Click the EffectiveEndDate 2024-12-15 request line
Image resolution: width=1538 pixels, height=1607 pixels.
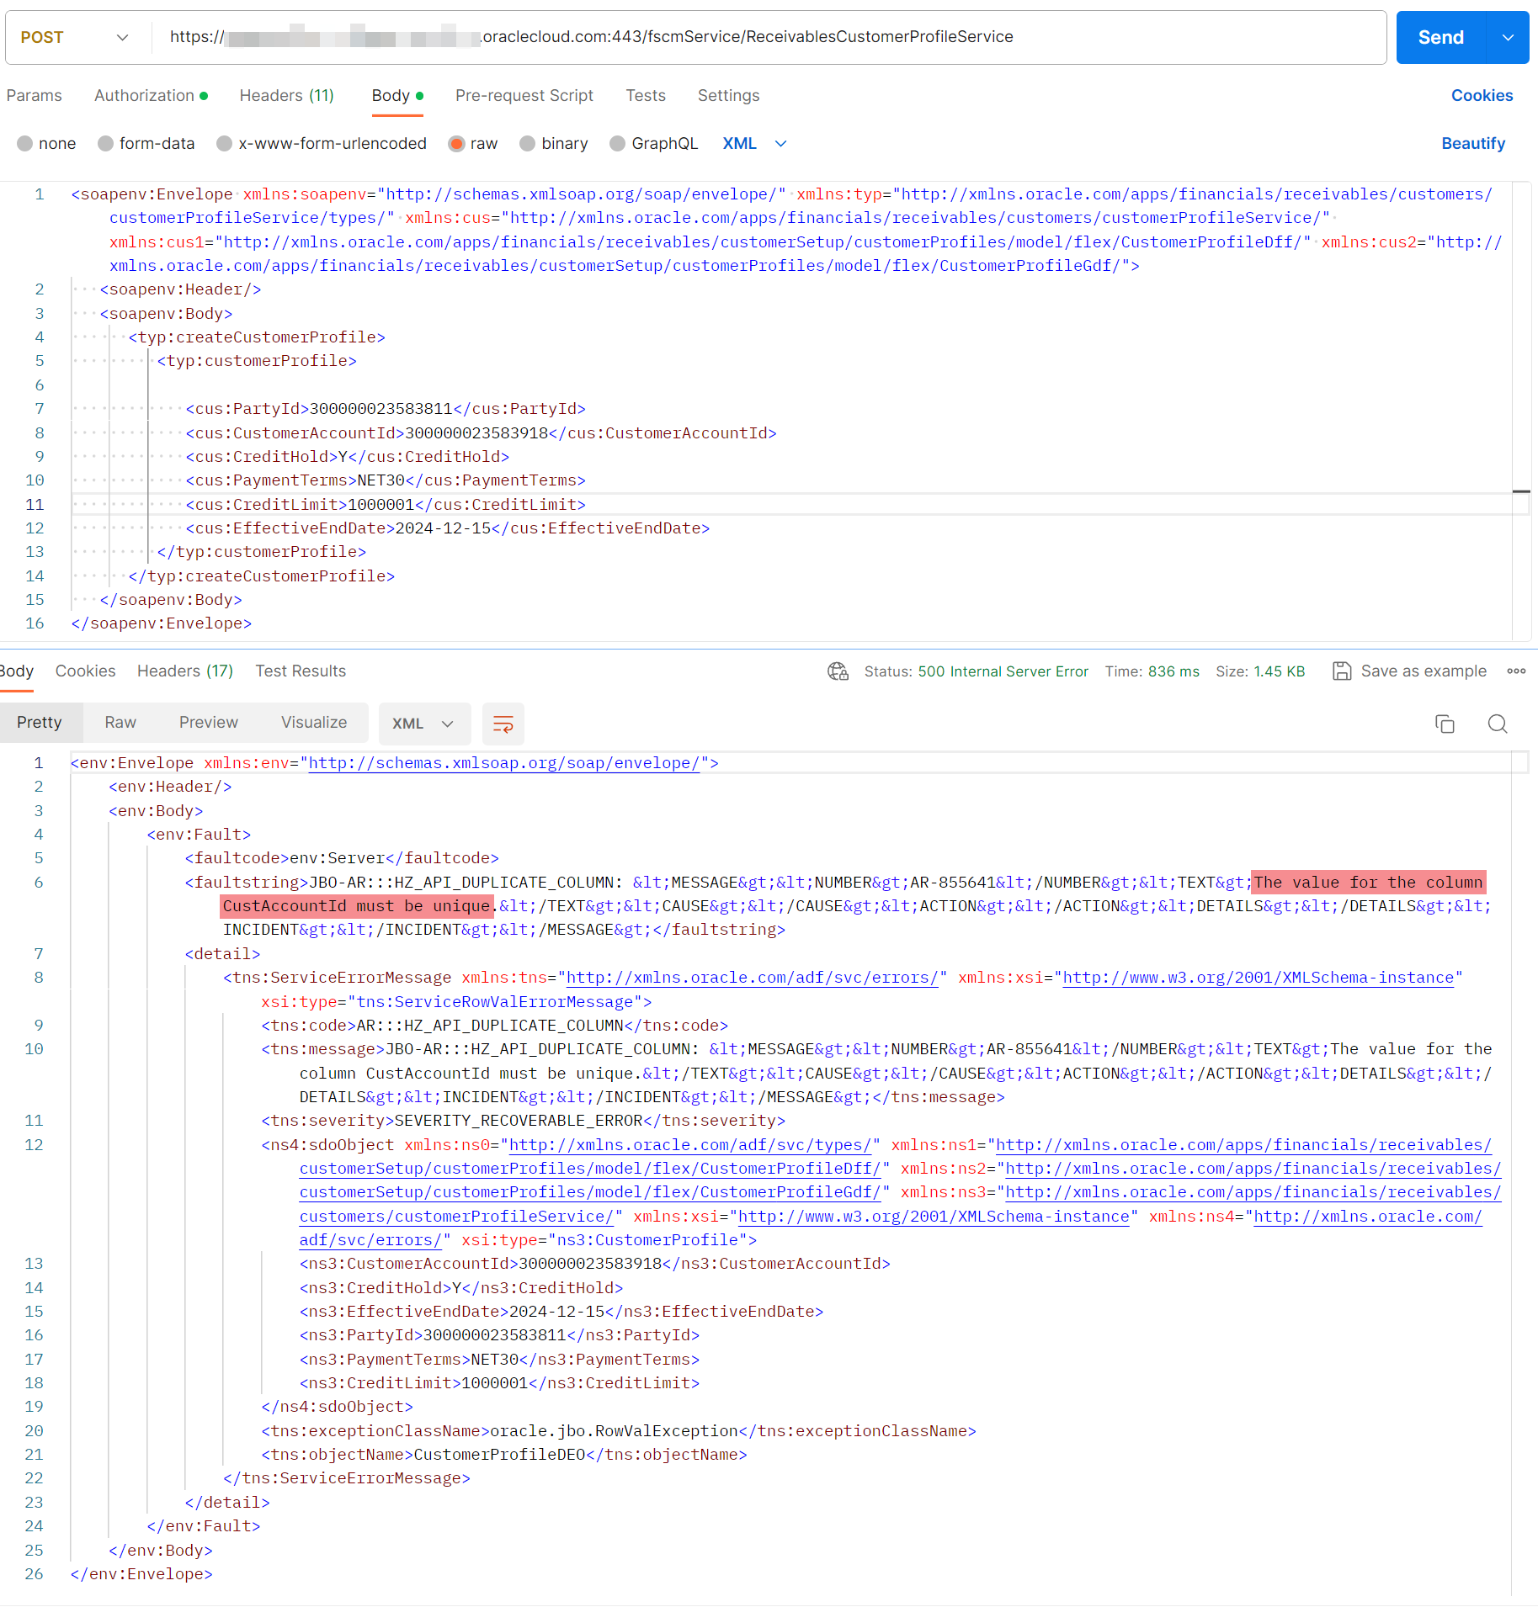[x=448, y=528]
